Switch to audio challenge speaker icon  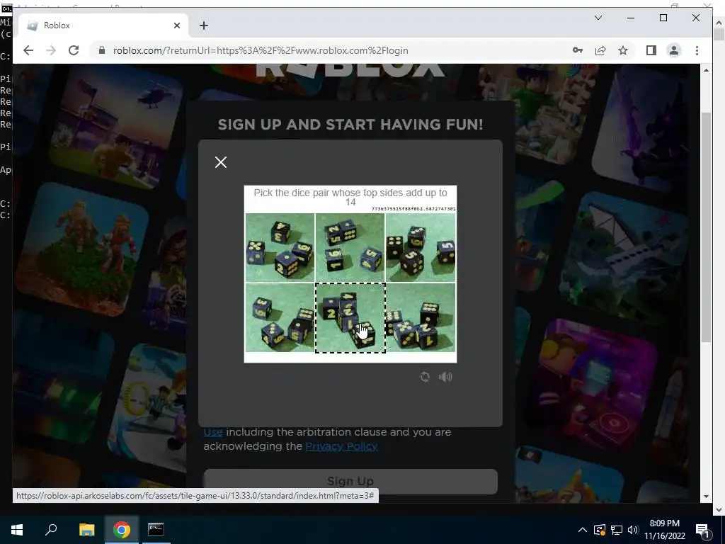445,377
